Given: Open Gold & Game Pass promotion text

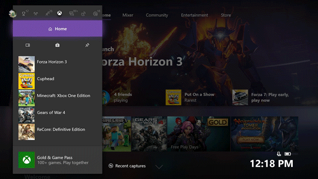Looking at the screenshot, I should point(63,160).
